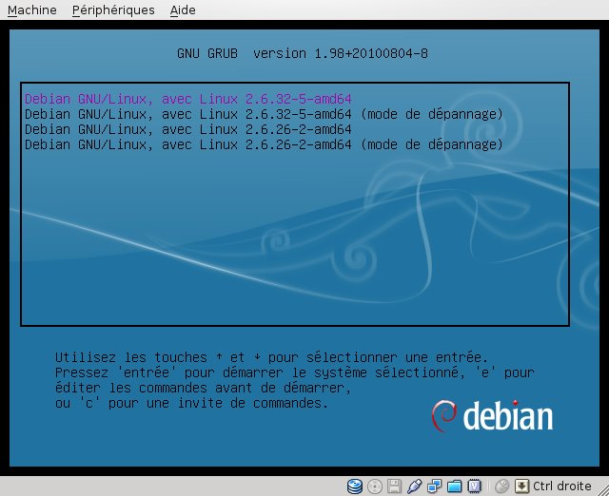The image size is (609, 496).
Task: Select Debian Linux 2.6.32-5-amd64 boot entry
Action: point(188,99)
